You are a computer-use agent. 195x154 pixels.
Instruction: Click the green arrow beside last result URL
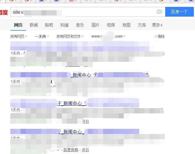pyautogui.click(x=58, y=150)
